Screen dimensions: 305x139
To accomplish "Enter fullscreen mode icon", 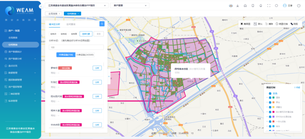I will 269,6.
